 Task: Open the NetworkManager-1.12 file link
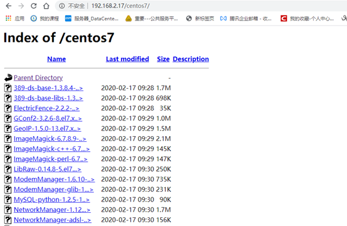click(x=52, y=210)
